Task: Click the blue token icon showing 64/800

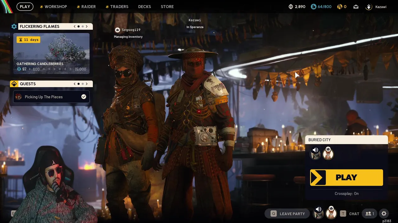Action: 314,7
